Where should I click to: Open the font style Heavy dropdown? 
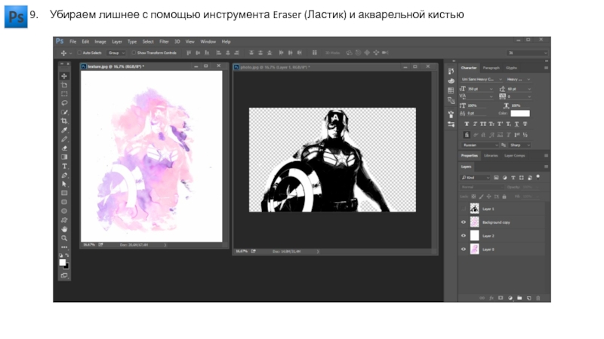518,79
